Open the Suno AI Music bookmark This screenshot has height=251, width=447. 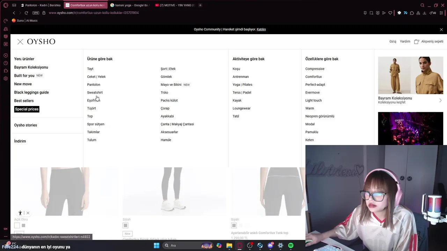click(25, 21)
